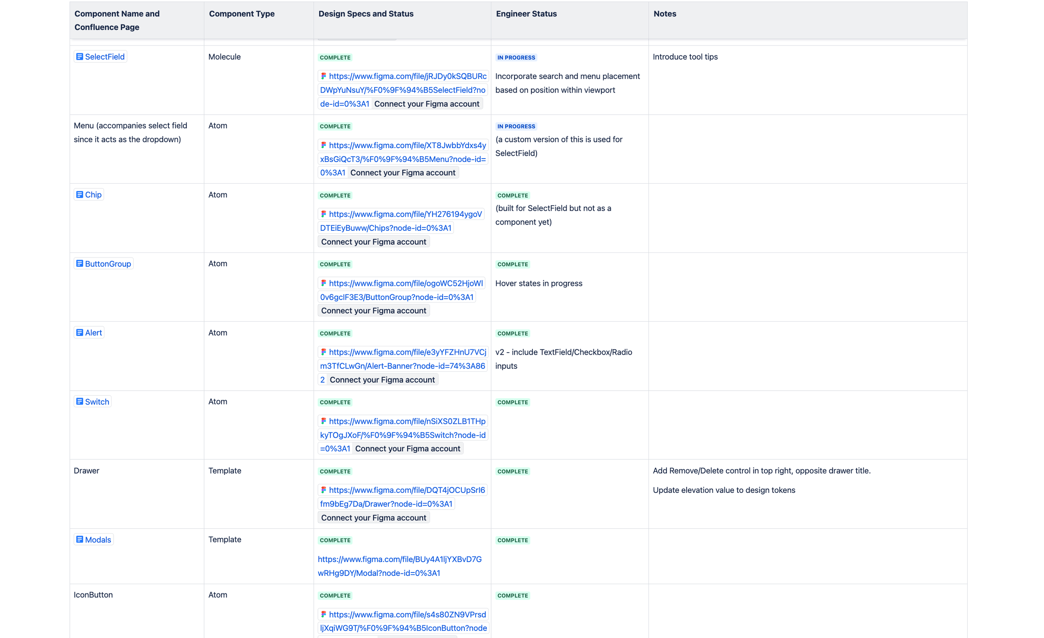This screenshot has height=638, width=1044.
Task: Open the Switch Confluence page link
Action: click(97, 402)
